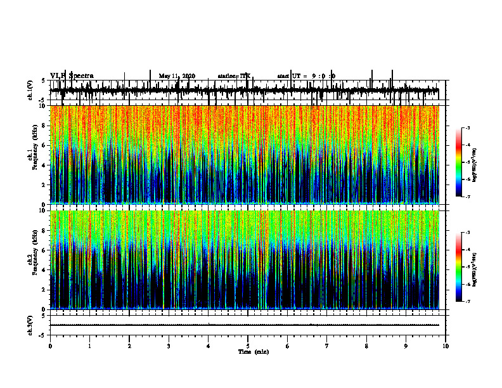Click time axis tick label 8
The height and width of the screenshot is (388, 502).
[x=366, y=346]
